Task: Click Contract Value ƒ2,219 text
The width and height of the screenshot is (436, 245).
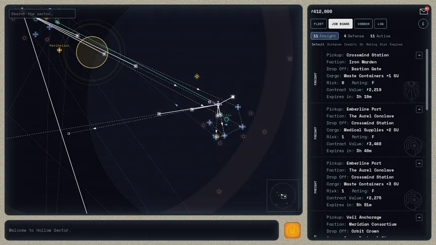Action: click(x=354, y=90)
